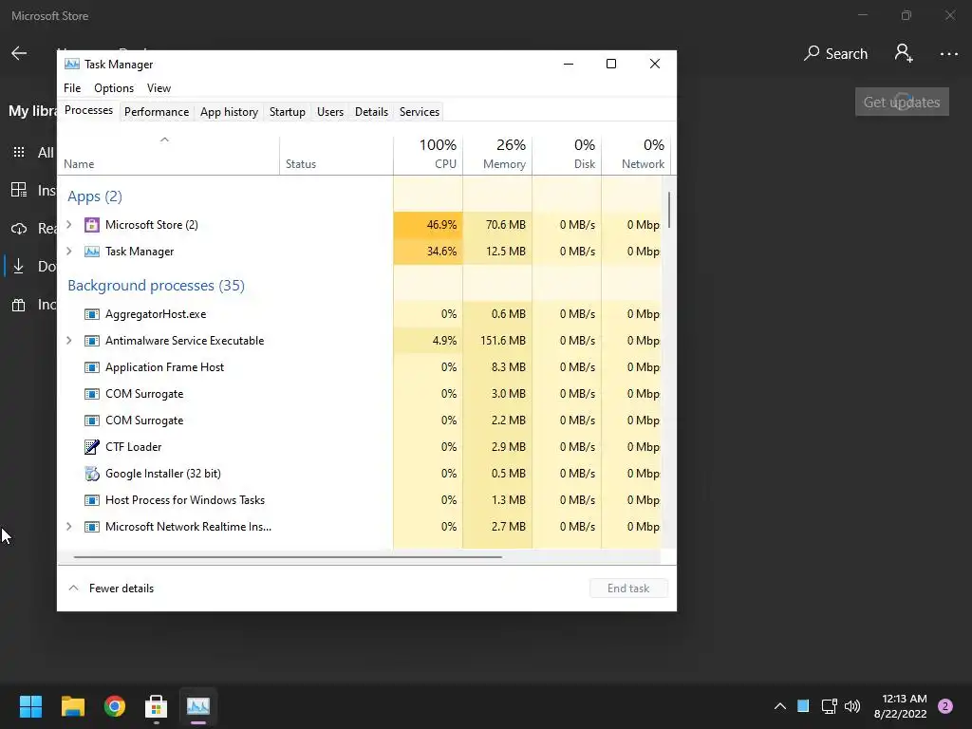Click the sort arrow above Name column
The height and width of the screenshot is (729, 972).
click(164, 140)
